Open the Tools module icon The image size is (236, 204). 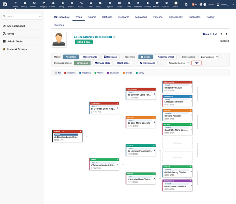(x=129, y=3)
